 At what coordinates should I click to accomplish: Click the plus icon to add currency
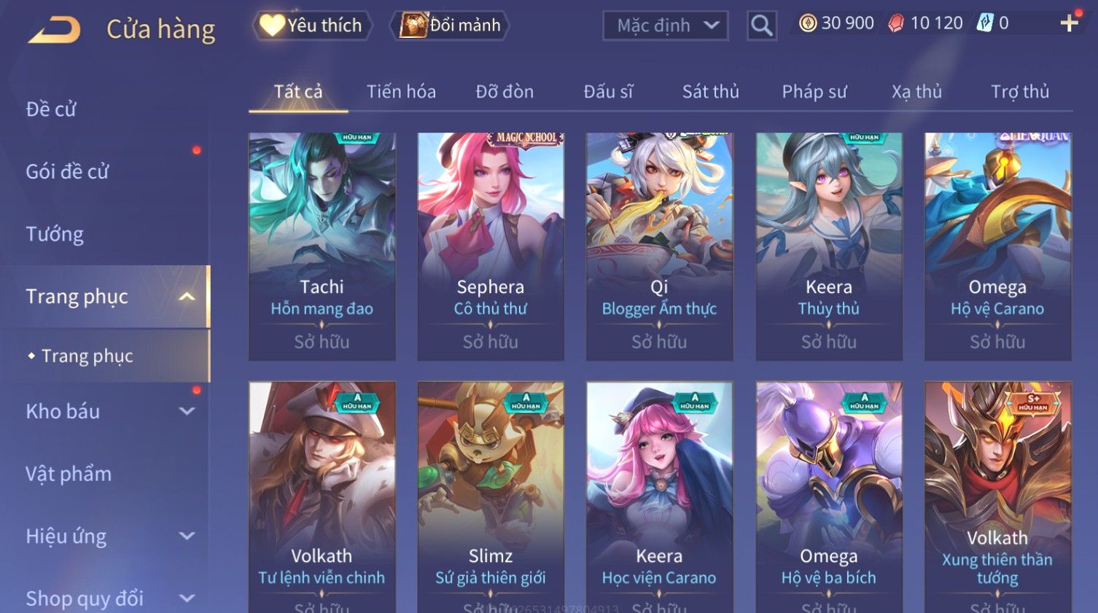pos(1070,23)
